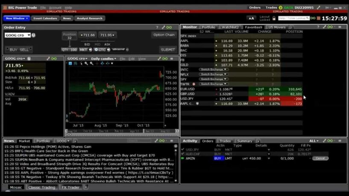Open File menu in title bar
The height and width of the screenshot is (196, 349).
[43, 8]
